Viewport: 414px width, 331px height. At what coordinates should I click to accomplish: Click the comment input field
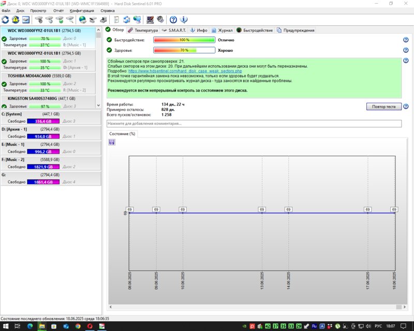tap(254, 124)
